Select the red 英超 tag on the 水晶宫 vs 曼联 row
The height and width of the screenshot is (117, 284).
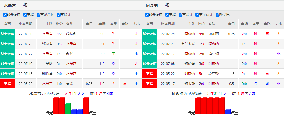pyautogui.click(x=7, y=84)
